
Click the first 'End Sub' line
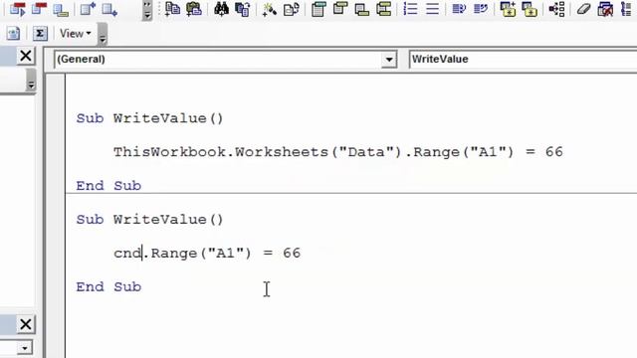click(x=108, y=186)
